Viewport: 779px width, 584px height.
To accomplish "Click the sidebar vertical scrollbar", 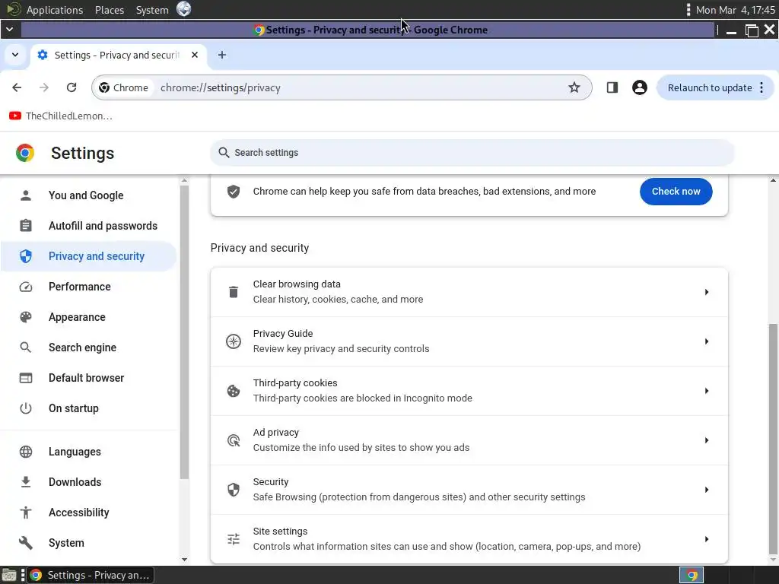I will (184, 332).
